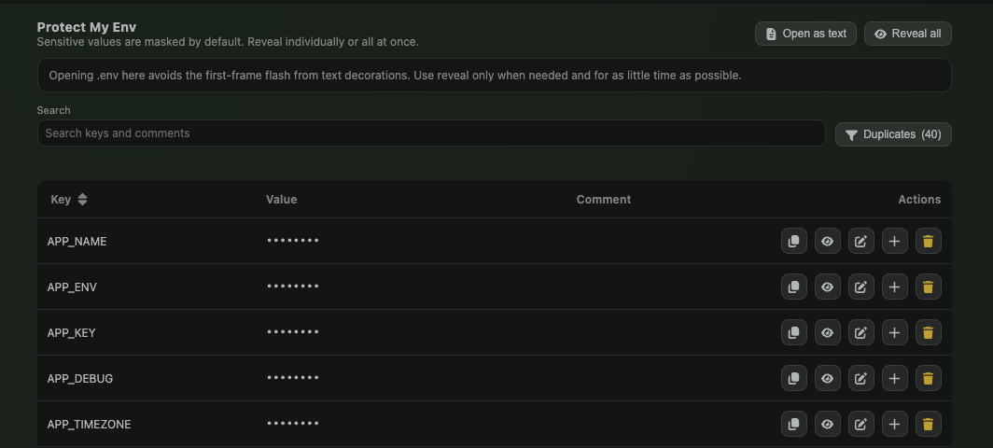Screen dimensions: 993x448
Task: Edit the APP_ENV entry
Action: tap(860, 287)
